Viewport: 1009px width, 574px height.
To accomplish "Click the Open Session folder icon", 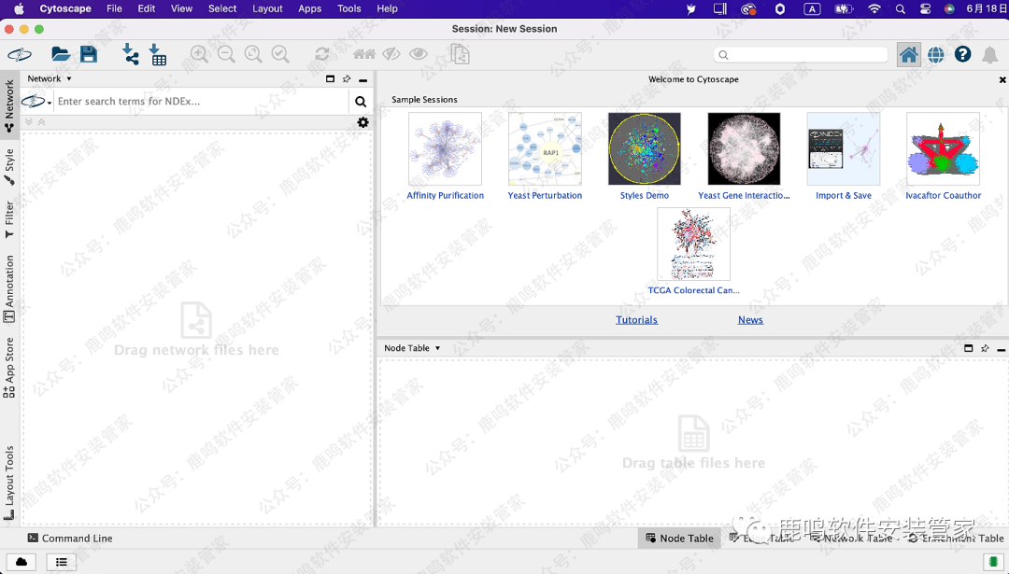I will coord(61,55).
